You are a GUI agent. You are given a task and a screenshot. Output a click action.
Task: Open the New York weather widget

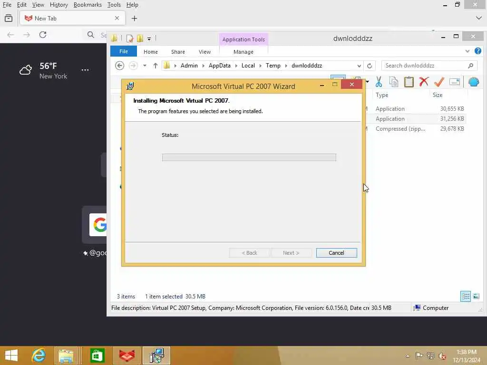click(43, 70)
